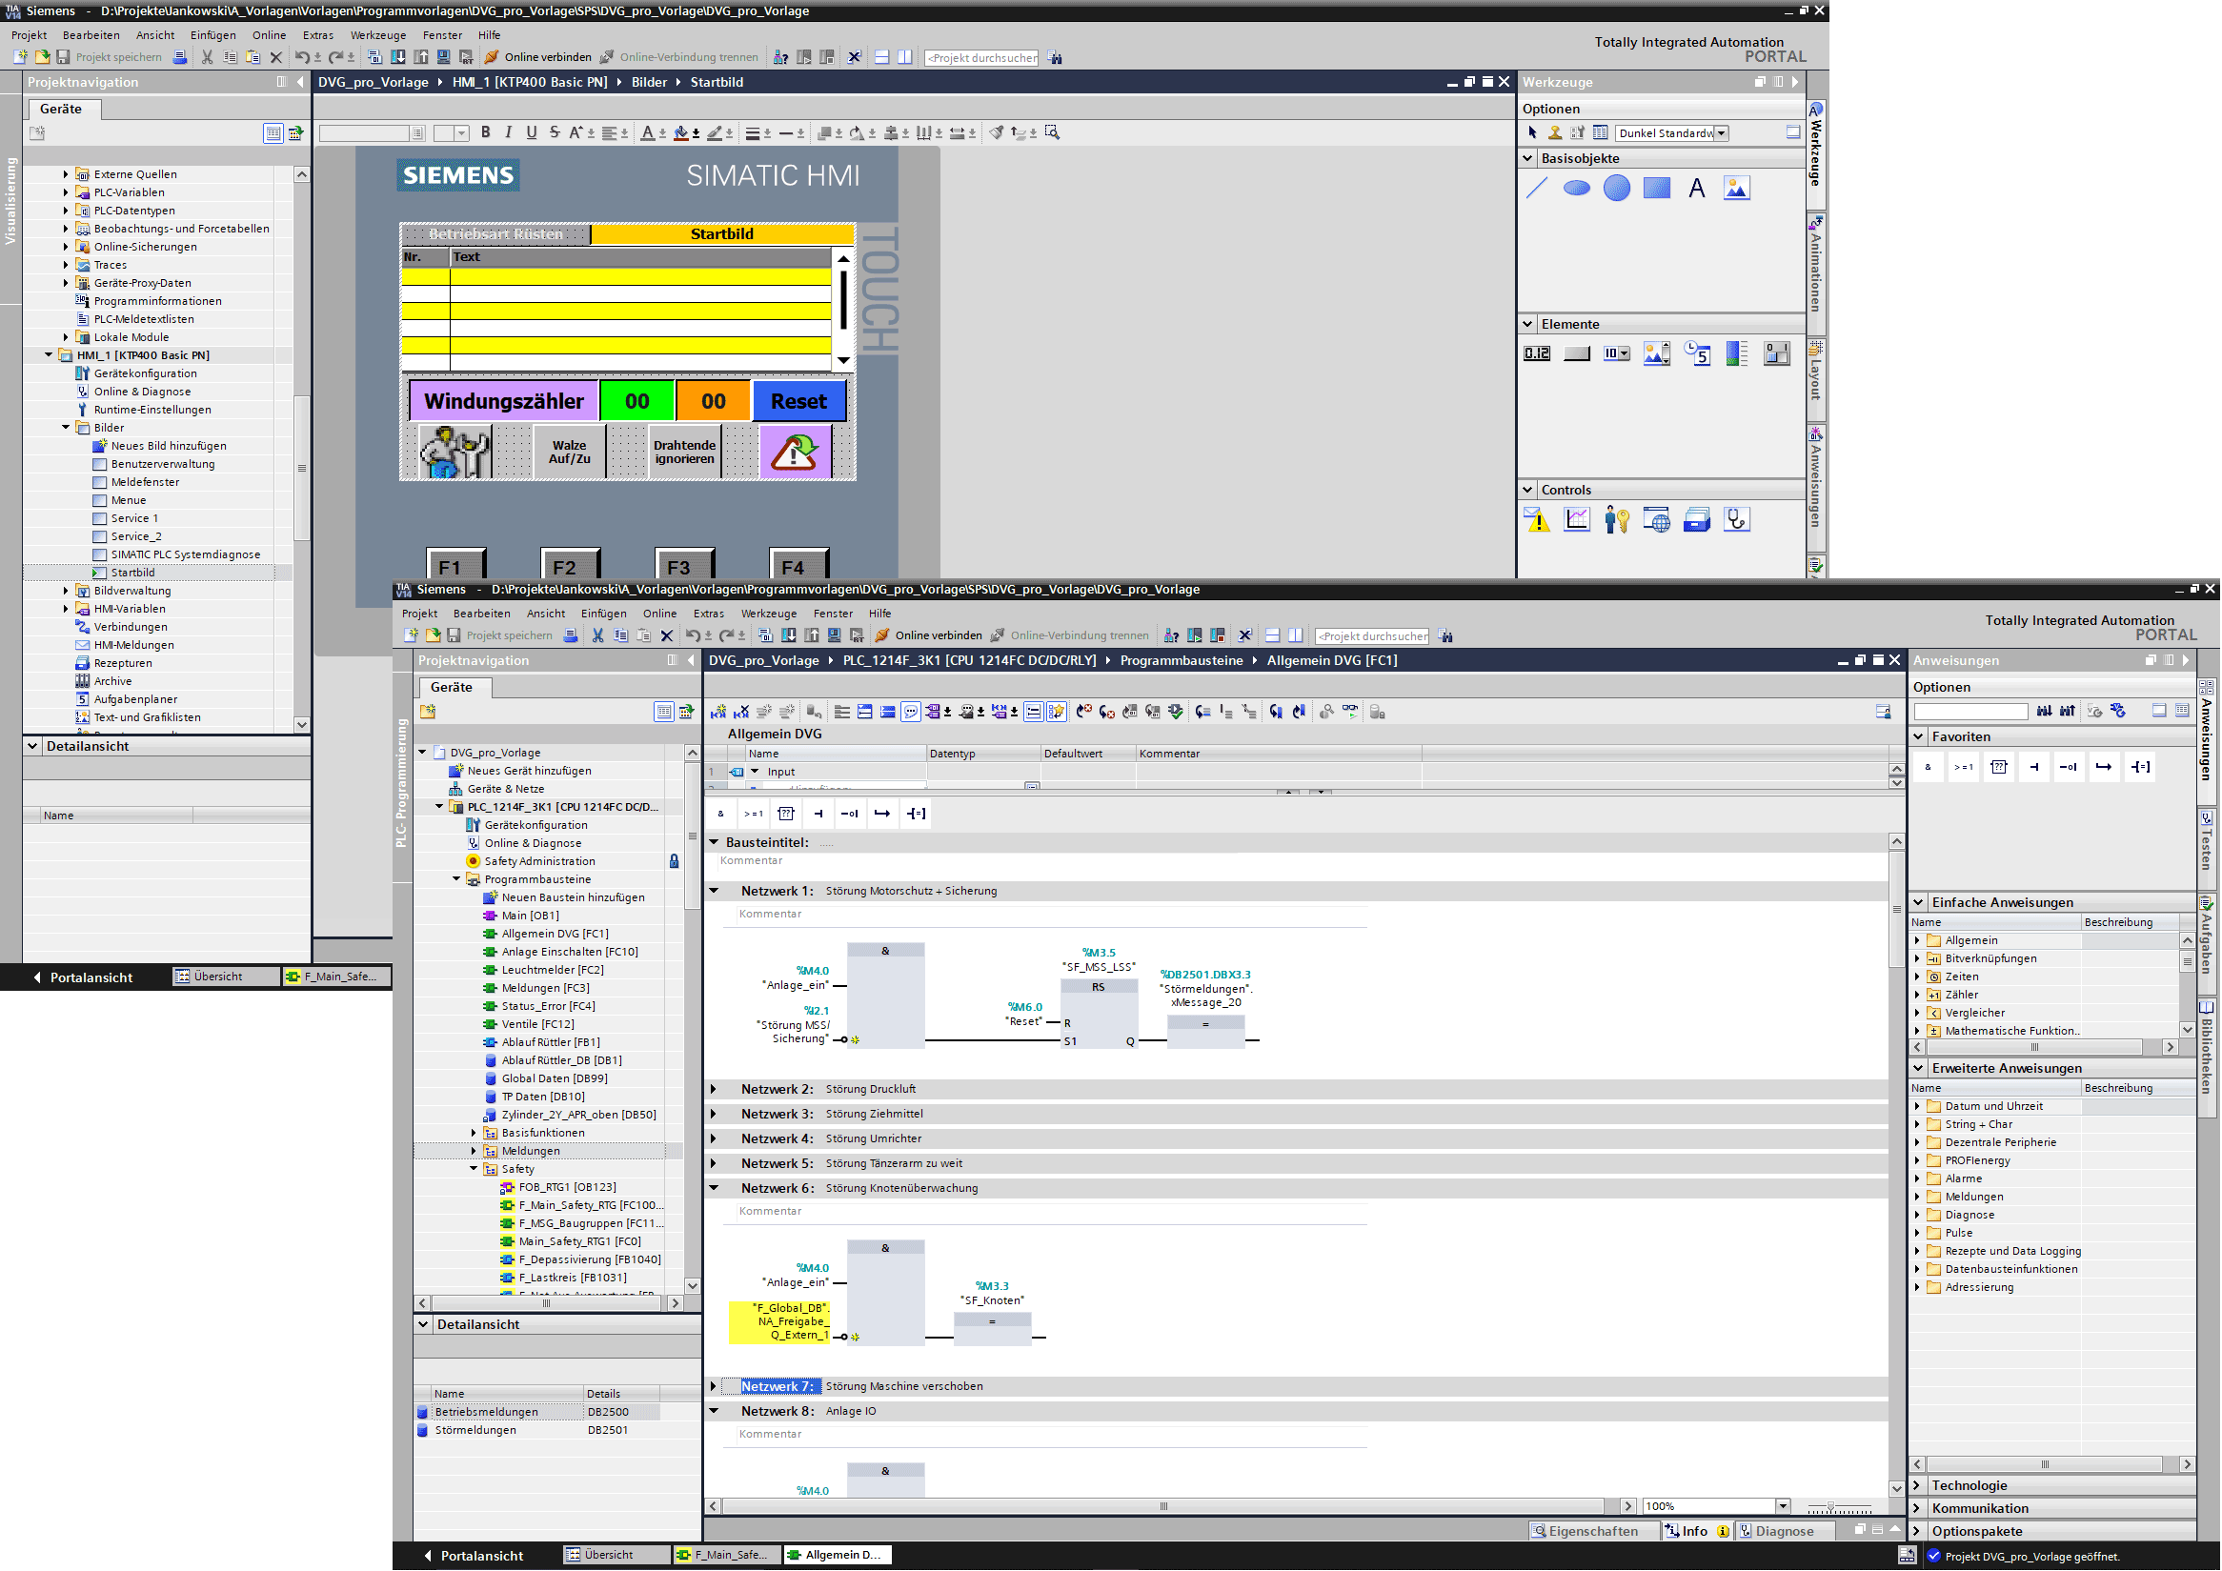Select the Trend view control
2222x1571 pixels.
tap(1577, 520)
